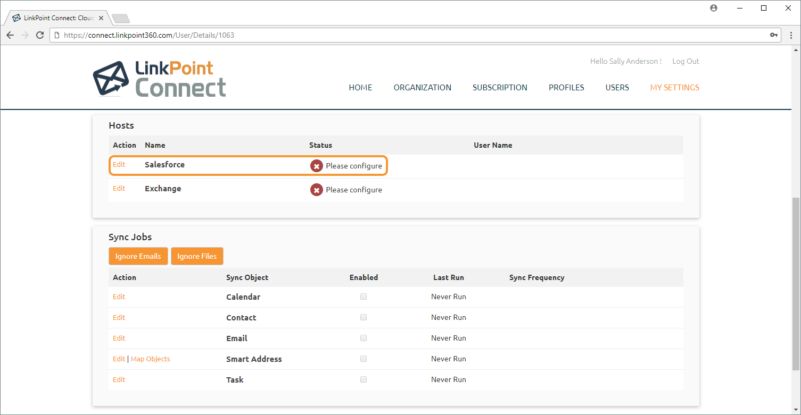Click the Salesforce host name

tap(165, 165)
